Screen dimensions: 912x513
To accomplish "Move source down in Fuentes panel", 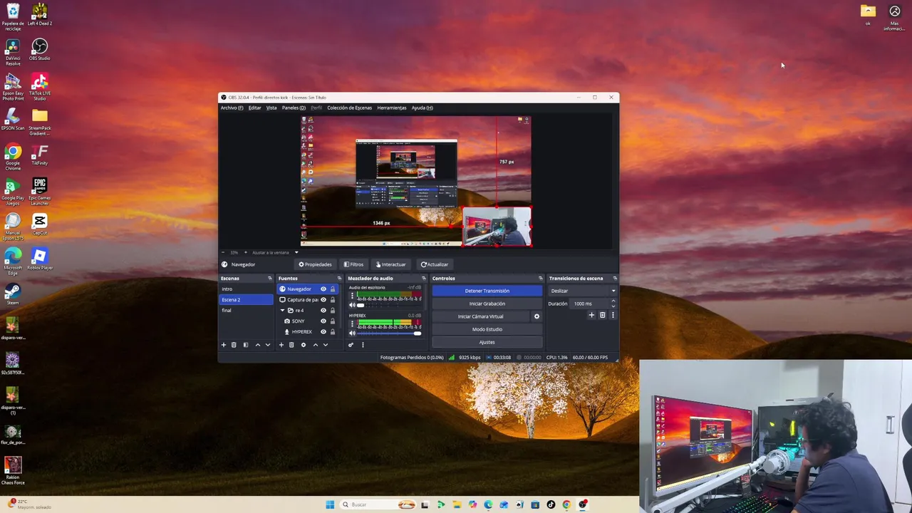I will [326, 345].
